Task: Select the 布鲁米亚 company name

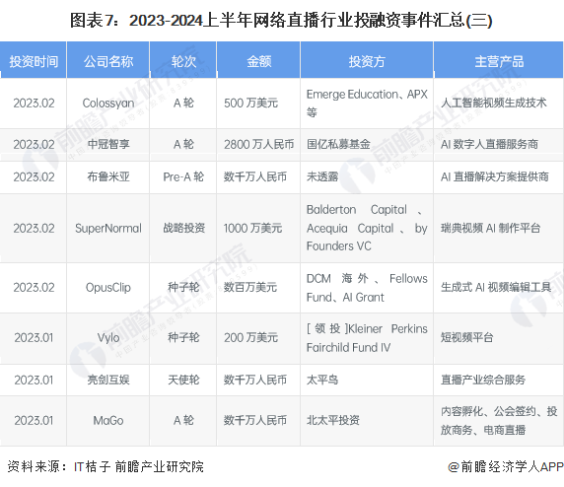Action: [108, 176]
